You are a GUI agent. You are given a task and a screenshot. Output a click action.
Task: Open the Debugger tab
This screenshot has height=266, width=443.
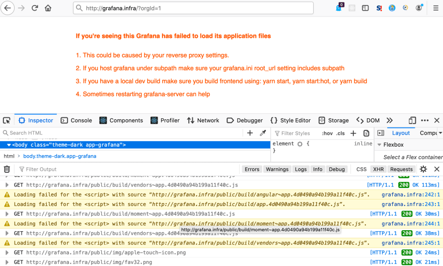click(245, 120)
